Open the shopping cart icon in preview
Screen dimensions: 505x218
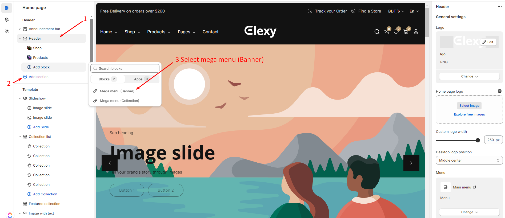point(406,32)
